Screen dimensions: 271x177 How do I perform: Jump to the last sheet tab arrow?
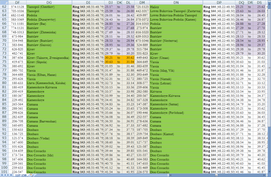(x=11, y=175)
